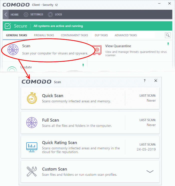Click the Quick Scan stopwatch icon
This screenshot has width=175, height=186.
pyautogui.click(x=32, y=98)
